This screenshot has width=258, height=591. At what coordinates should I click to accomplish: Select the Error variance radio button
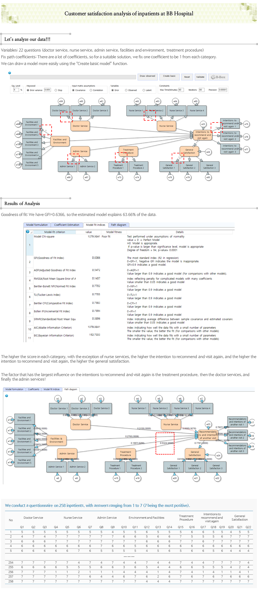pos(28,90)
